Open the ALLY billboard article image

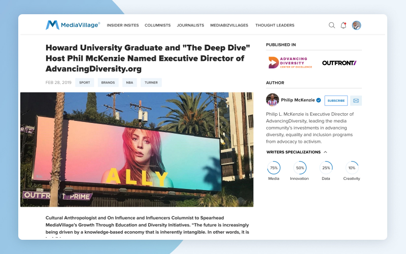pyautogui.click(x=137, y=149)
